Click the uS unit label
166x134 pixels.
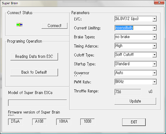150,91
